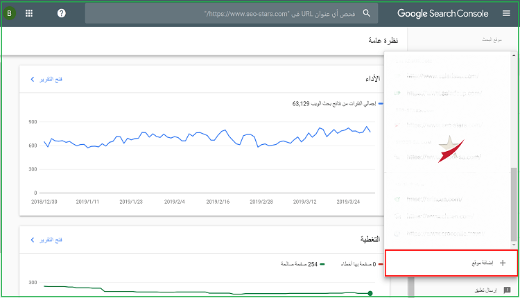Choose إرسال تعليق in the sidebar
Image resolution: width=520 pixels, height=298 pixels.
(483, 290)
